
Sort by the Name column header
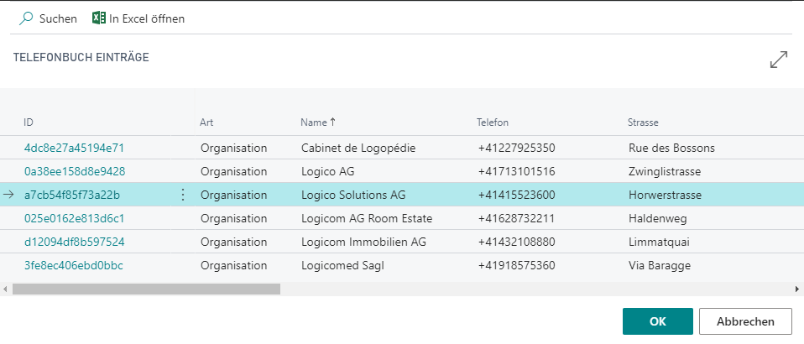(318, 122)
